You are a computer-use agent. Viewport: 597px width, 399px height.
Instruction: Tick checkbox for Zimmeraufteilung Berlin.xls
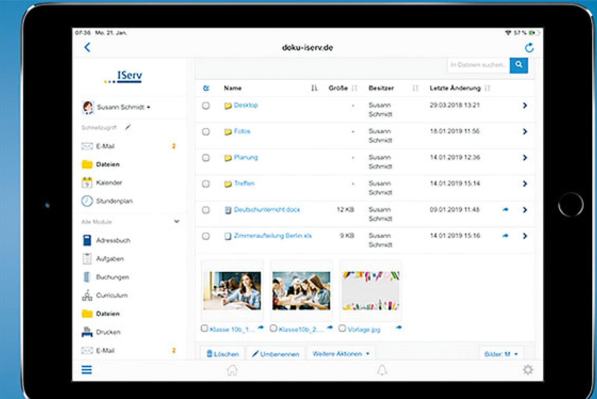pos(206,236)
